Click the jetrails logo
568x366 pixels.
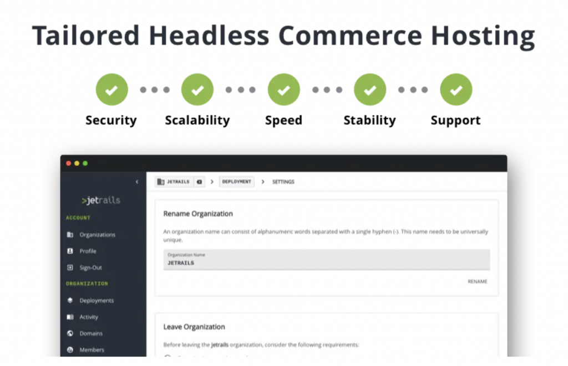(100, 199)
